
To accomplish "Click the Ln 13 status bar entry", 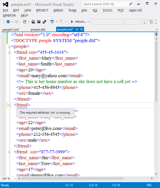I will pos(69,185).
